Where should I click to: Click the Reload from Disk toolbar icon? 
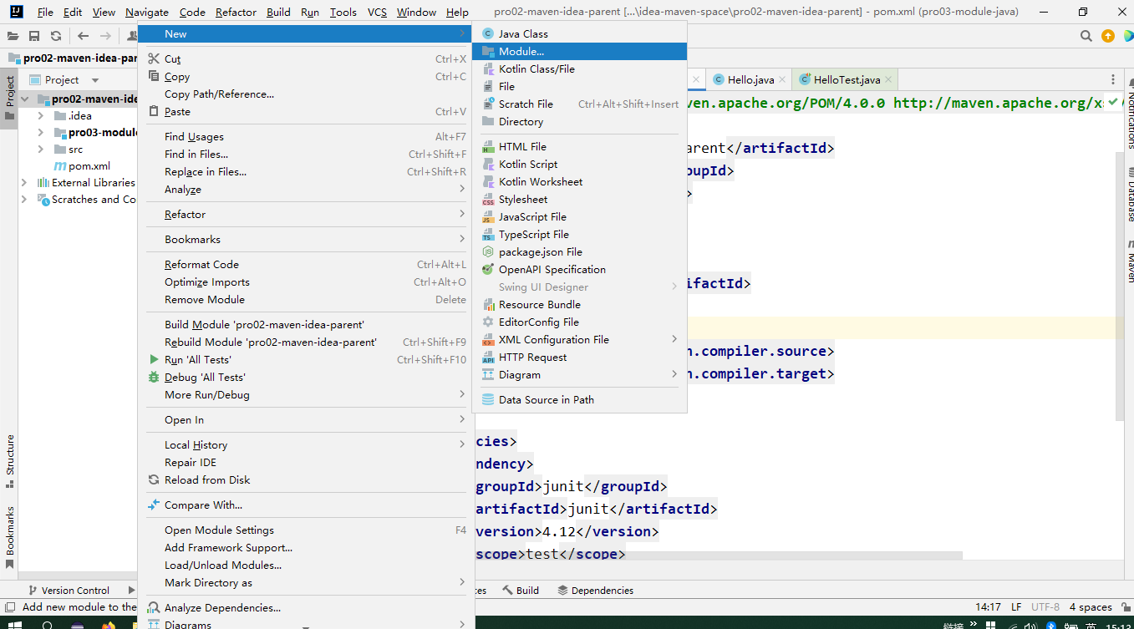56,36
